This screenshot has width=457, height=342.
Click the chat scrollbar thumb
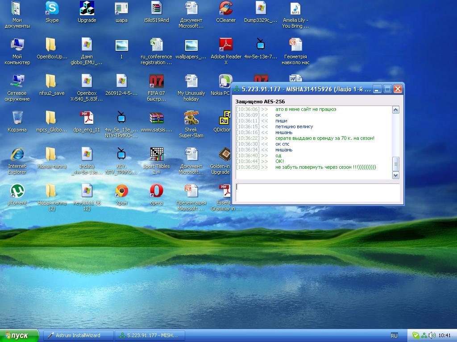tap(395, 164)
